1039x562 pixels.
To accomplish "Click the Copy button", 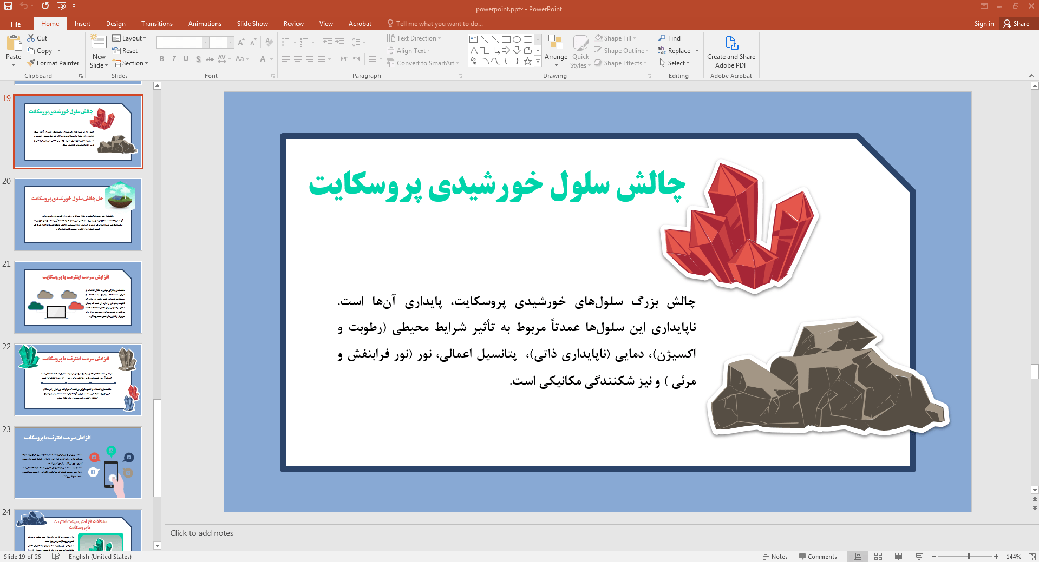I will pos(40,50).
